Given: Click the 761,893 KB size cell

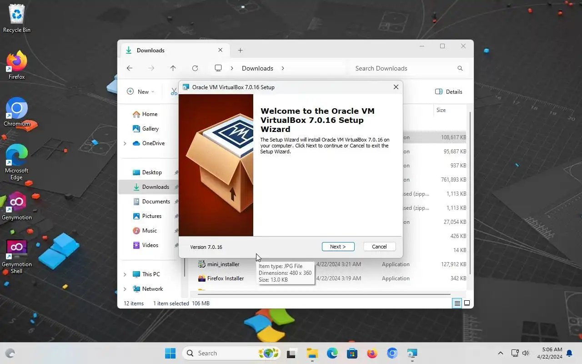Looking at the screenshot, I should pos(453,180).
